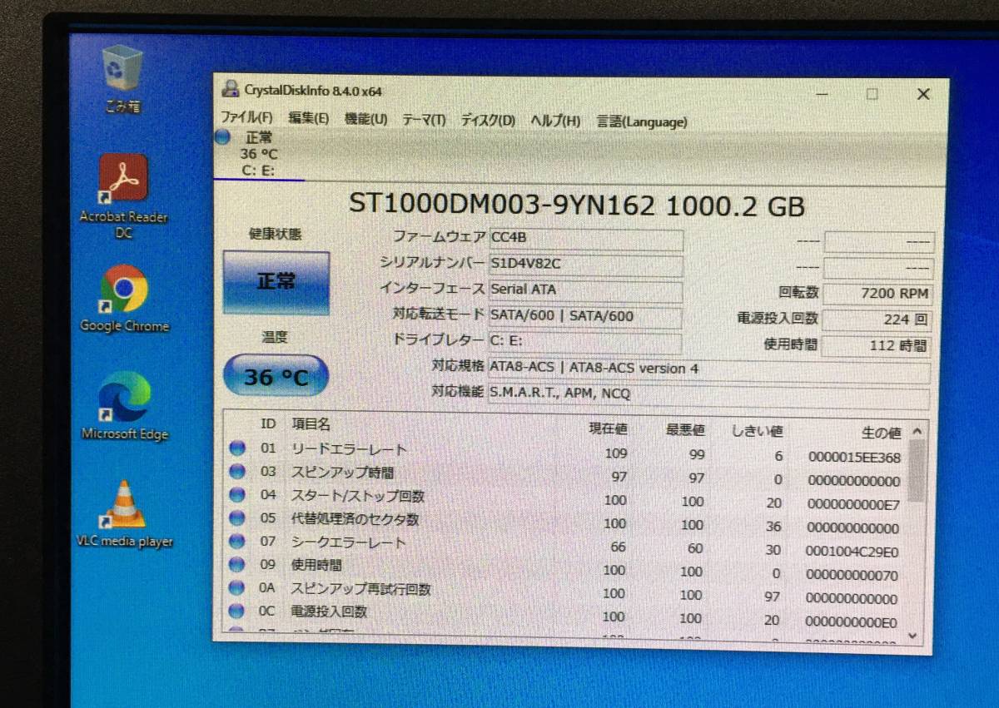Click blue status orb for リードエラーレート row
Image resolution: width=999 pixels, height=708 pixels.
(237, 448)
